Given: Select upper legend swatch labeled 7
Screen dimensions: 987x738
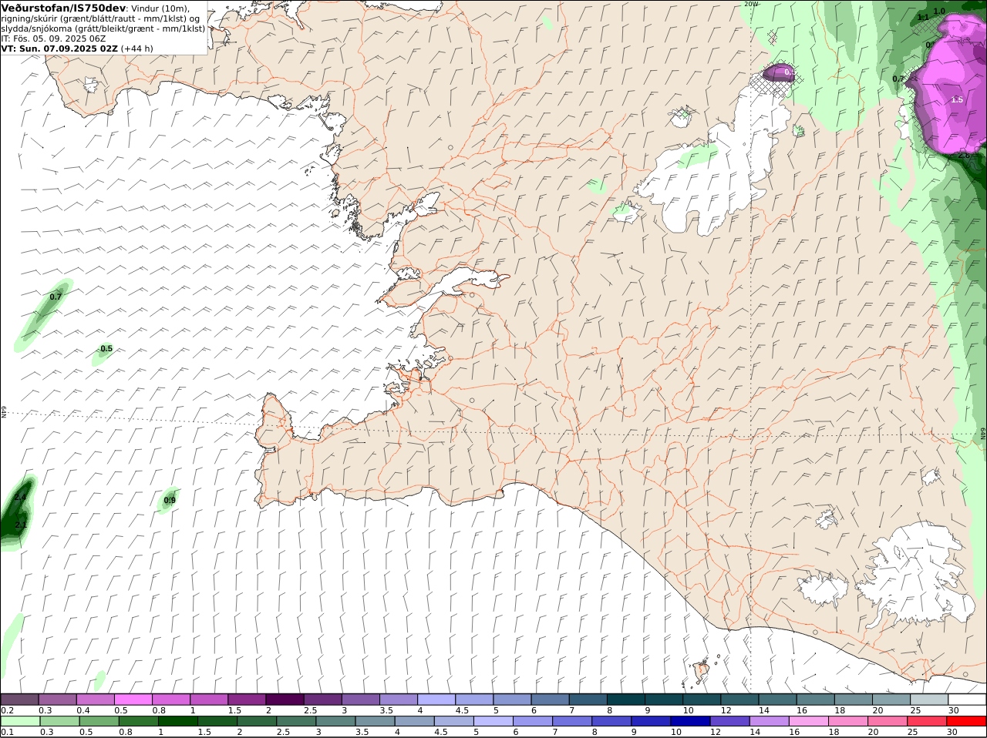Looking at the screenshot, I should pyautogui.click(x=588, y=699).
